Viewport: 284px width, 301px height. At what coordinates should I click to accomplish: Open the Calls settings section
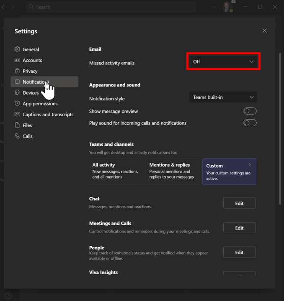(x=44, y=136)
